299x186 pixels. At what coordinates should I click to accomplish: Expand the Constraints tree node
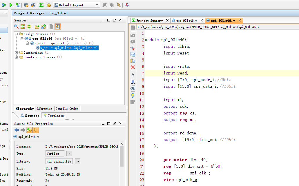(x=17, y=52)
